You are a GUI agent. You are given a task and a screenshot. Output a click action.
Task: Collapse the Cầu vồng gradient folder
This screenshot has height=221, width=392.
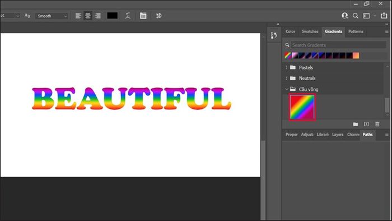point(287,89)
